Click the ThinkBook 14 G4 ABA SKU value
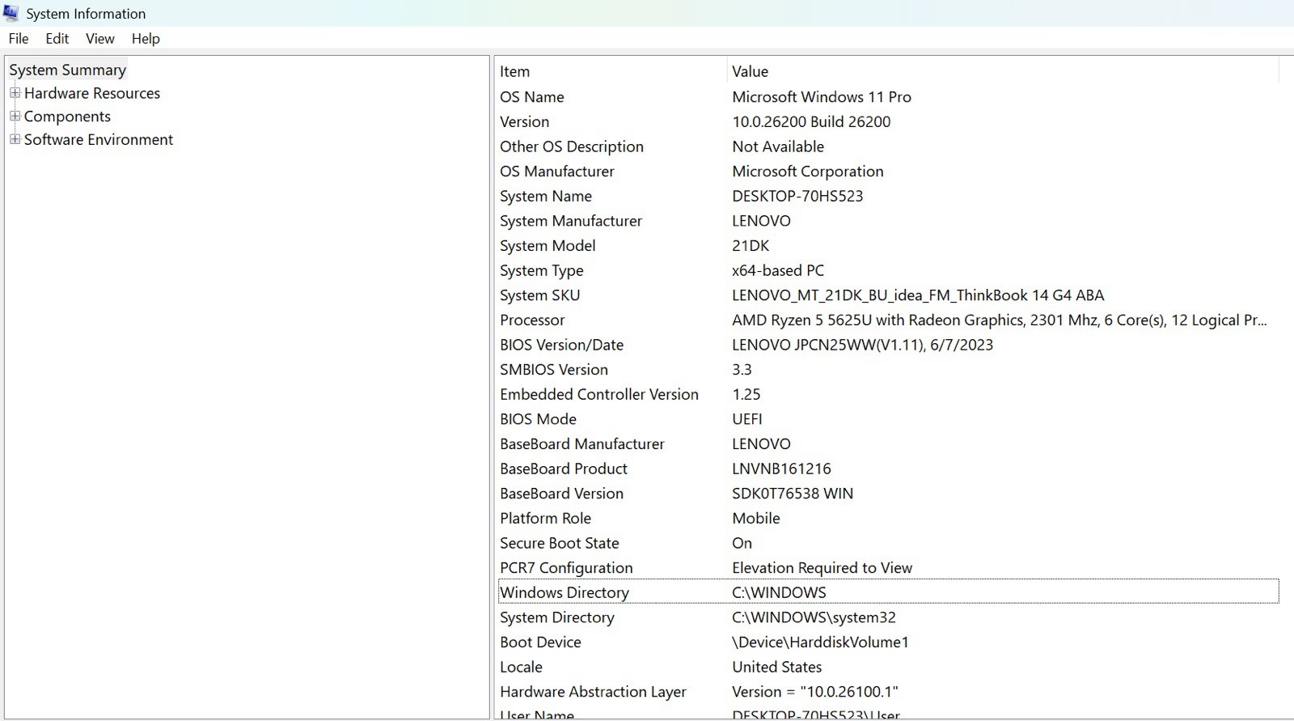Viewport: 1294px width, 721px height. (918, 295)
